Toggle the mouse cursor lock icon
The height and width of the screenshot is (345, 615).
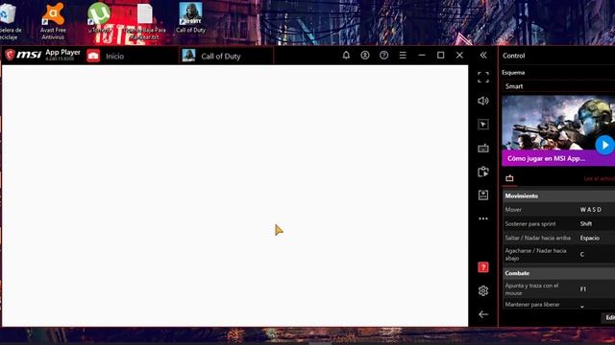pyautogui.click(x=483, y=125)
